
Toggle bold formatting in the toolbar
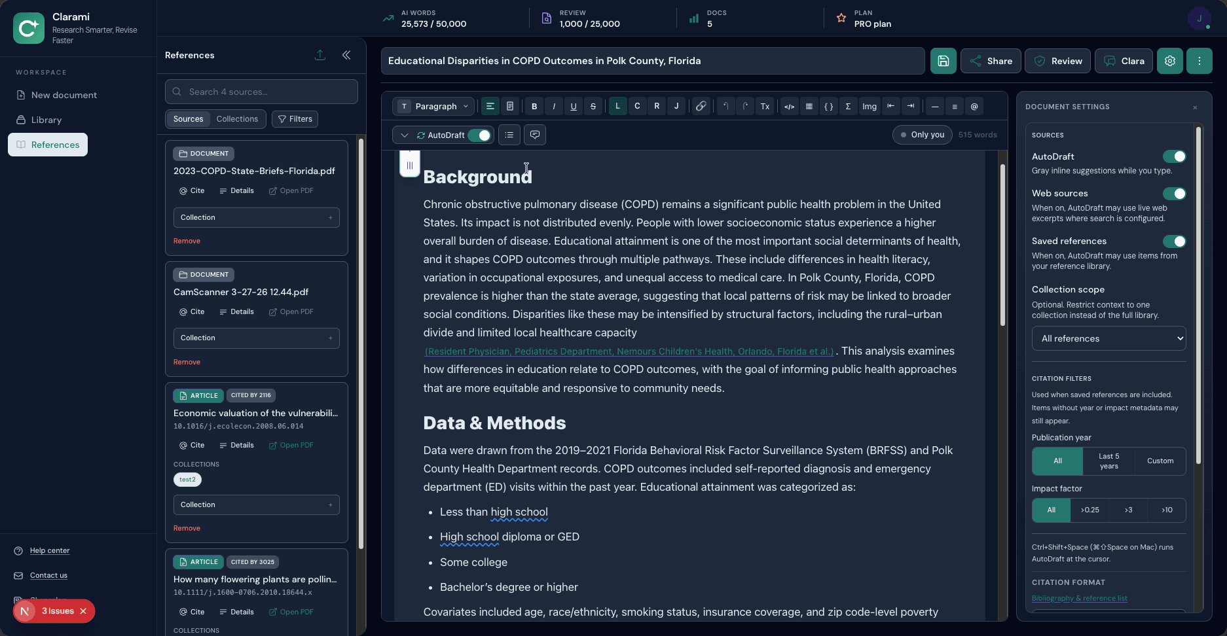pyautogui.click(x=534, y=106)
